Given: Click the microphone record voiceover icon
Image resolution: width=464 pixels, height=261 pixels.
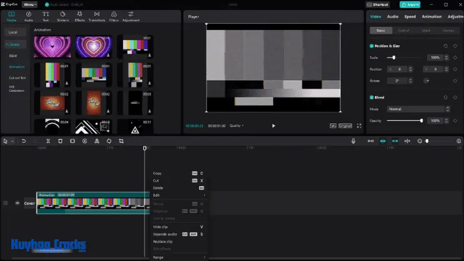Looking at the screenshot, I should pos(353,141).
